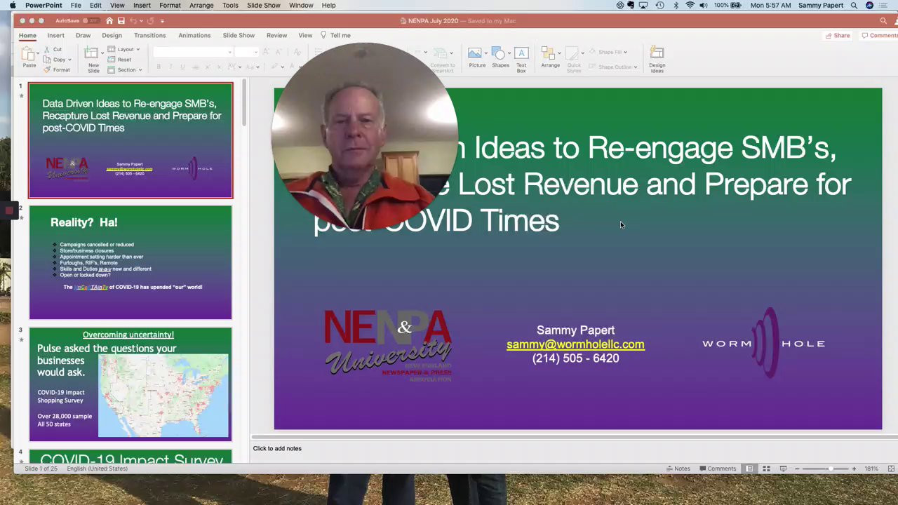Switch to Normal view icon
898x505 pixels.
(x=749, y=469)
